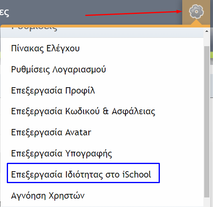Click scrollbar track below the thumb

(x=207, y=202)
